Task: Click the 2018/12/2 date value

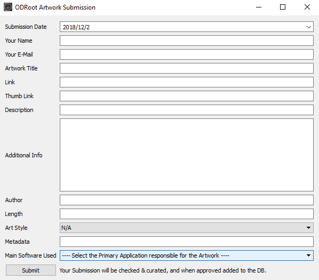Action: click(76, 27)
